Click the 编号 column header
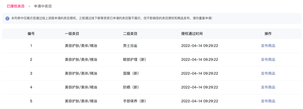303x109 pixels. click(31, 34)
